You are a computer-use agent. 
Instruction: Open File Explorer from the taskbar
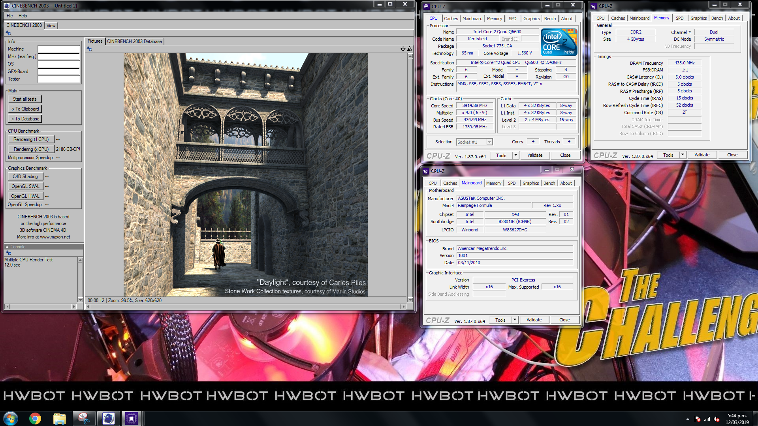(59, 418)
